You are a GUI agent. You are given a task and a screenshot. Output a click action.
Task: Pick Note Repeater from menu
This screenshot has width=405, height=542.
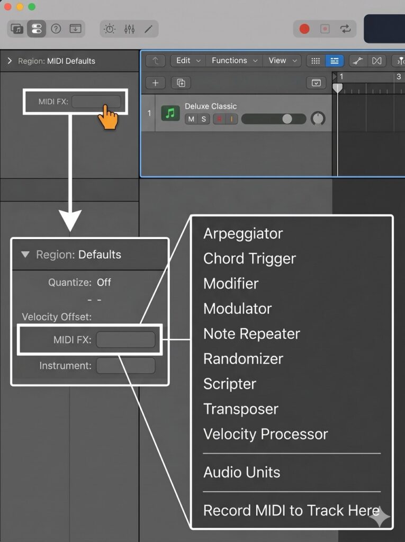click(252, 334)
